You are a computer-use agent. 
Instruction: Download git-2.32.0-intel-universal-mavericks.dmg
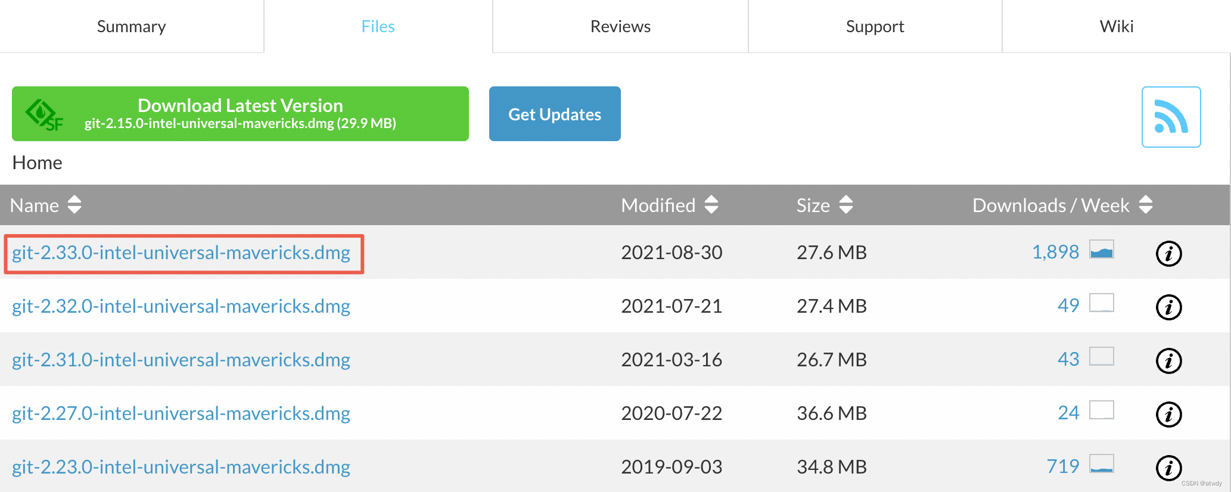pos(181,306)
